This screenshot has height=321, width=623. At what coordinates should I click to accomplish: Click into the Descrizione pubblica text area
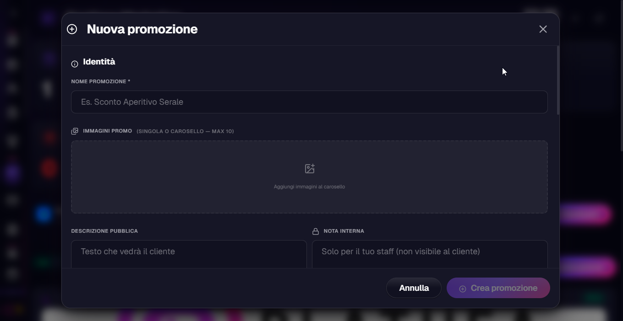[x=189, y=254]
